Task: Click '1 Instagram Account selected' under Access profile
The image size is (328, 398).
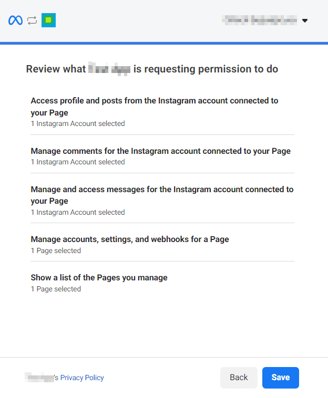Action: [78, 123]
